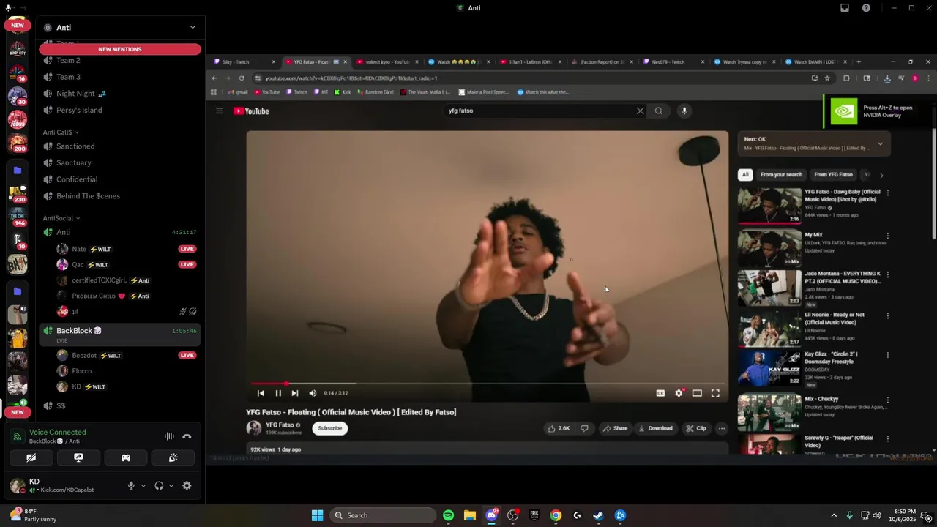
Task: Enter fullscreen on the YouTube player
Action: (715, 393)
